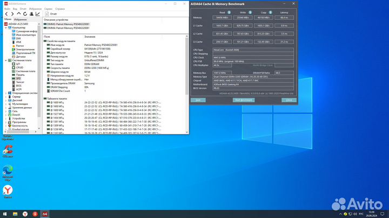The height and width of the screenshot is (218, 389).
Task: Open the Microsoft Edge desktop shortcut
Action: [x=8, y=173]
